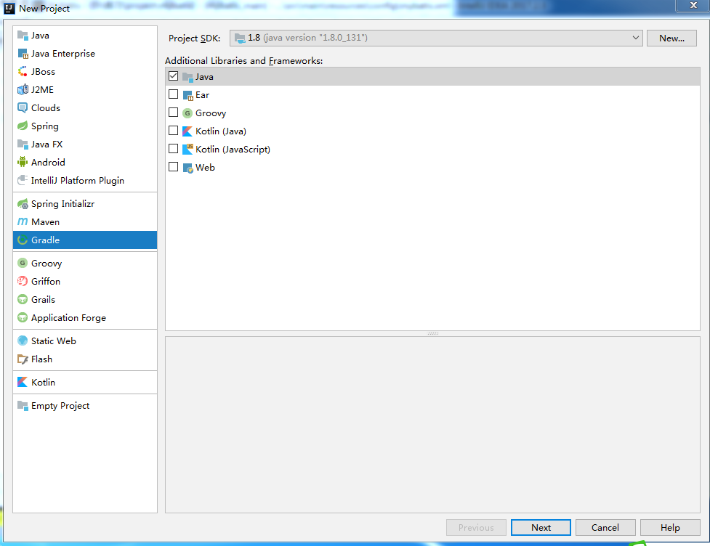Image resolution: width=710 pixels, height=546 pixels.
Task: Select the Gradle icon in sidebar
Action: tap(23, 240)
